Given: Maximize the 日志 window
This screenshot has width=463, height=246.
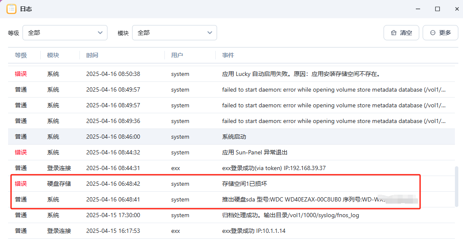Looking at the screenshot, I should pyautogui.click(x=438, y=9).
